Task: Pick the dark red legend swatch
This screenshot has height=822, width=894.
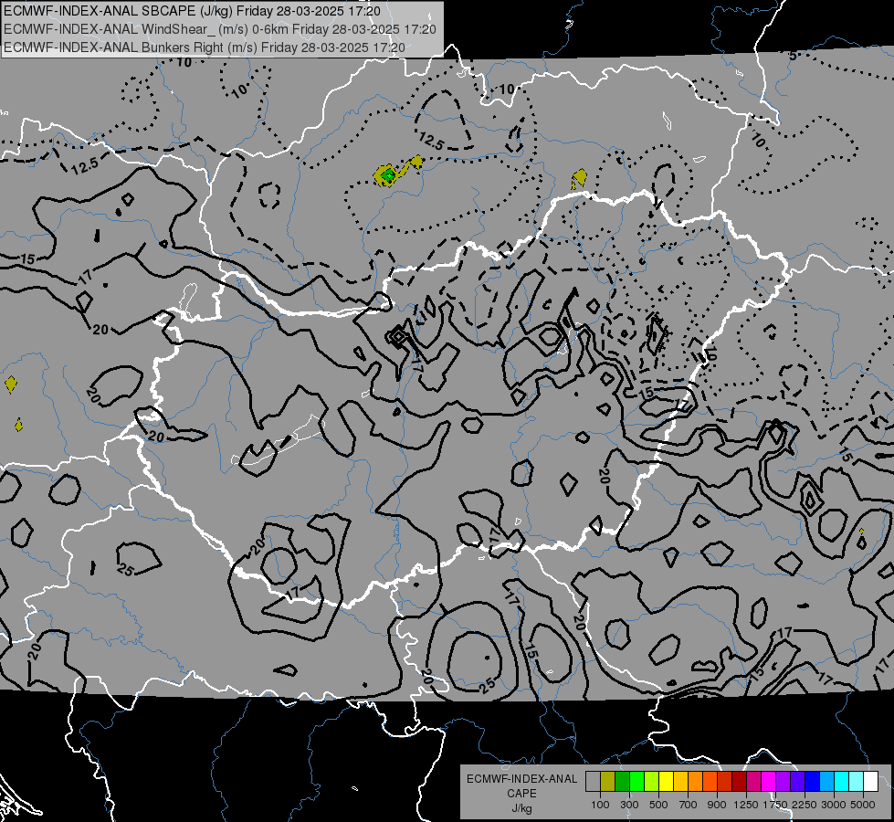Action: [739, 782]
